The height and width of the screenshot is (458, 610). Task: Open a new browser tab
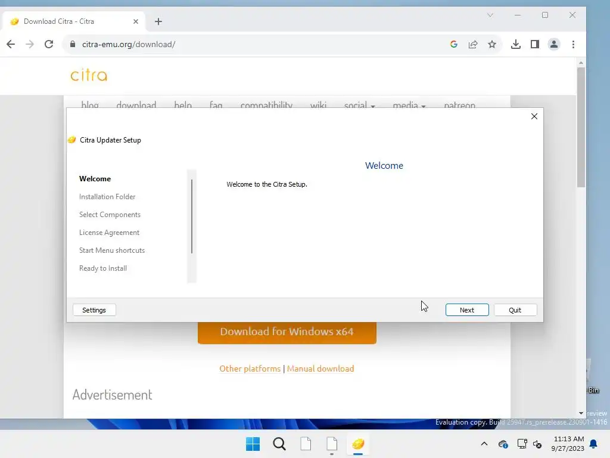pos(158,21)
